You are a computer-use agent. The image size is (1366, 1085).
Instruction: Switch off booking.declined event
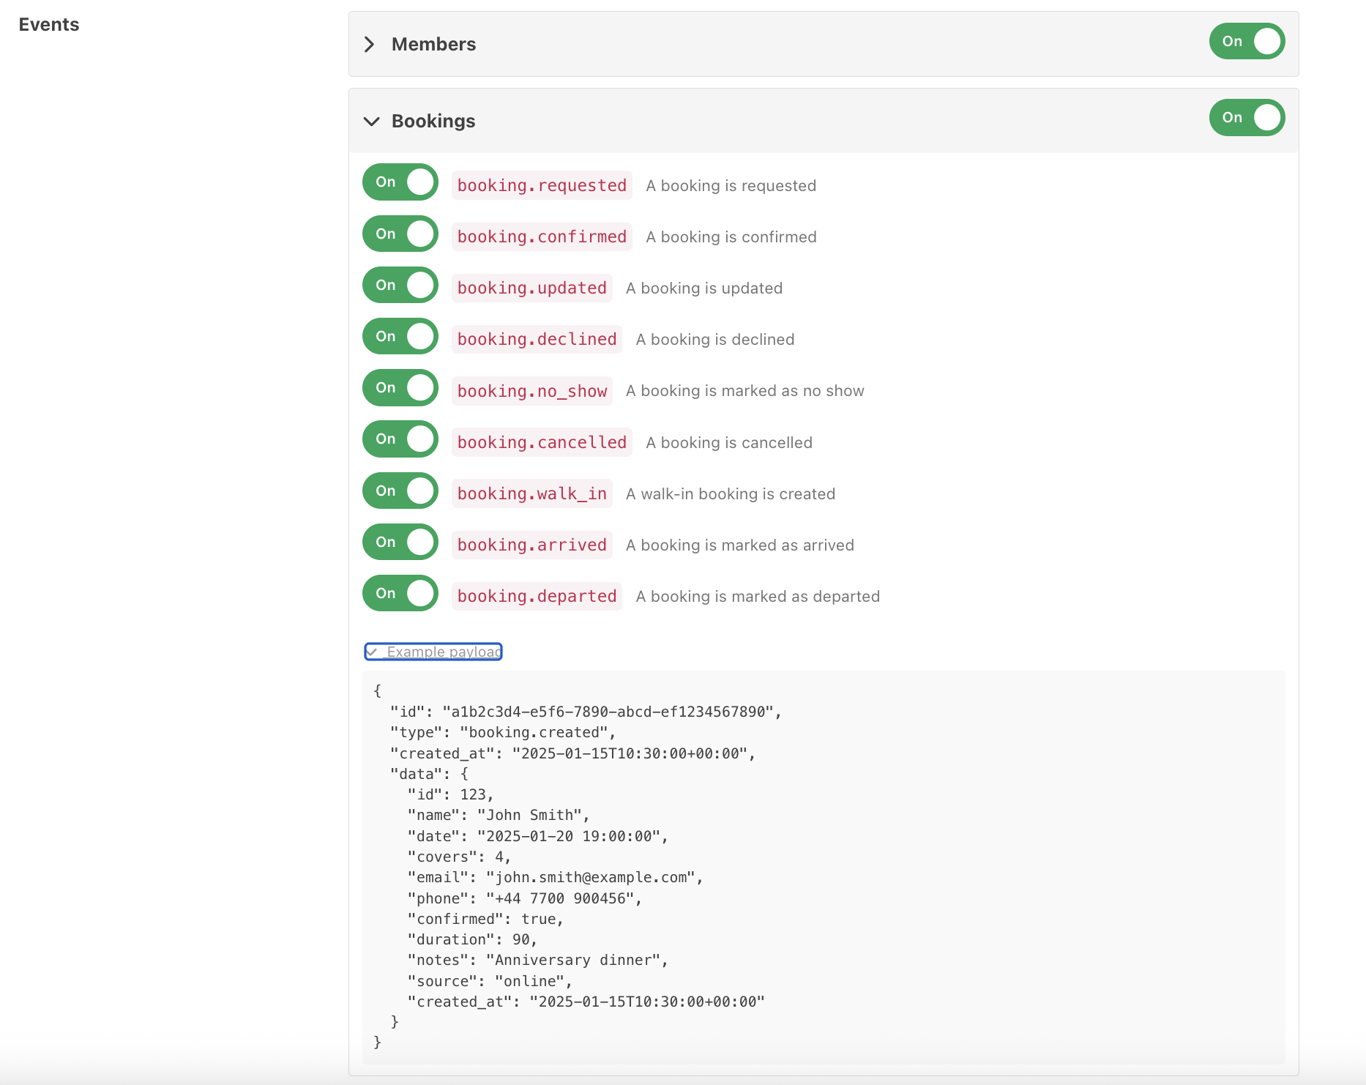[400, 336]
